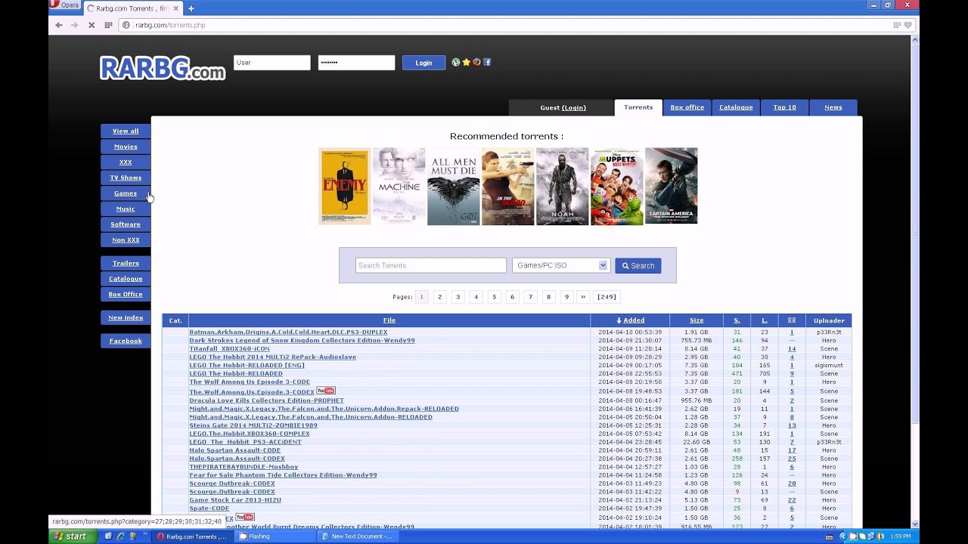
Task: Select Software in sidebar
Action: click(126, 224)
